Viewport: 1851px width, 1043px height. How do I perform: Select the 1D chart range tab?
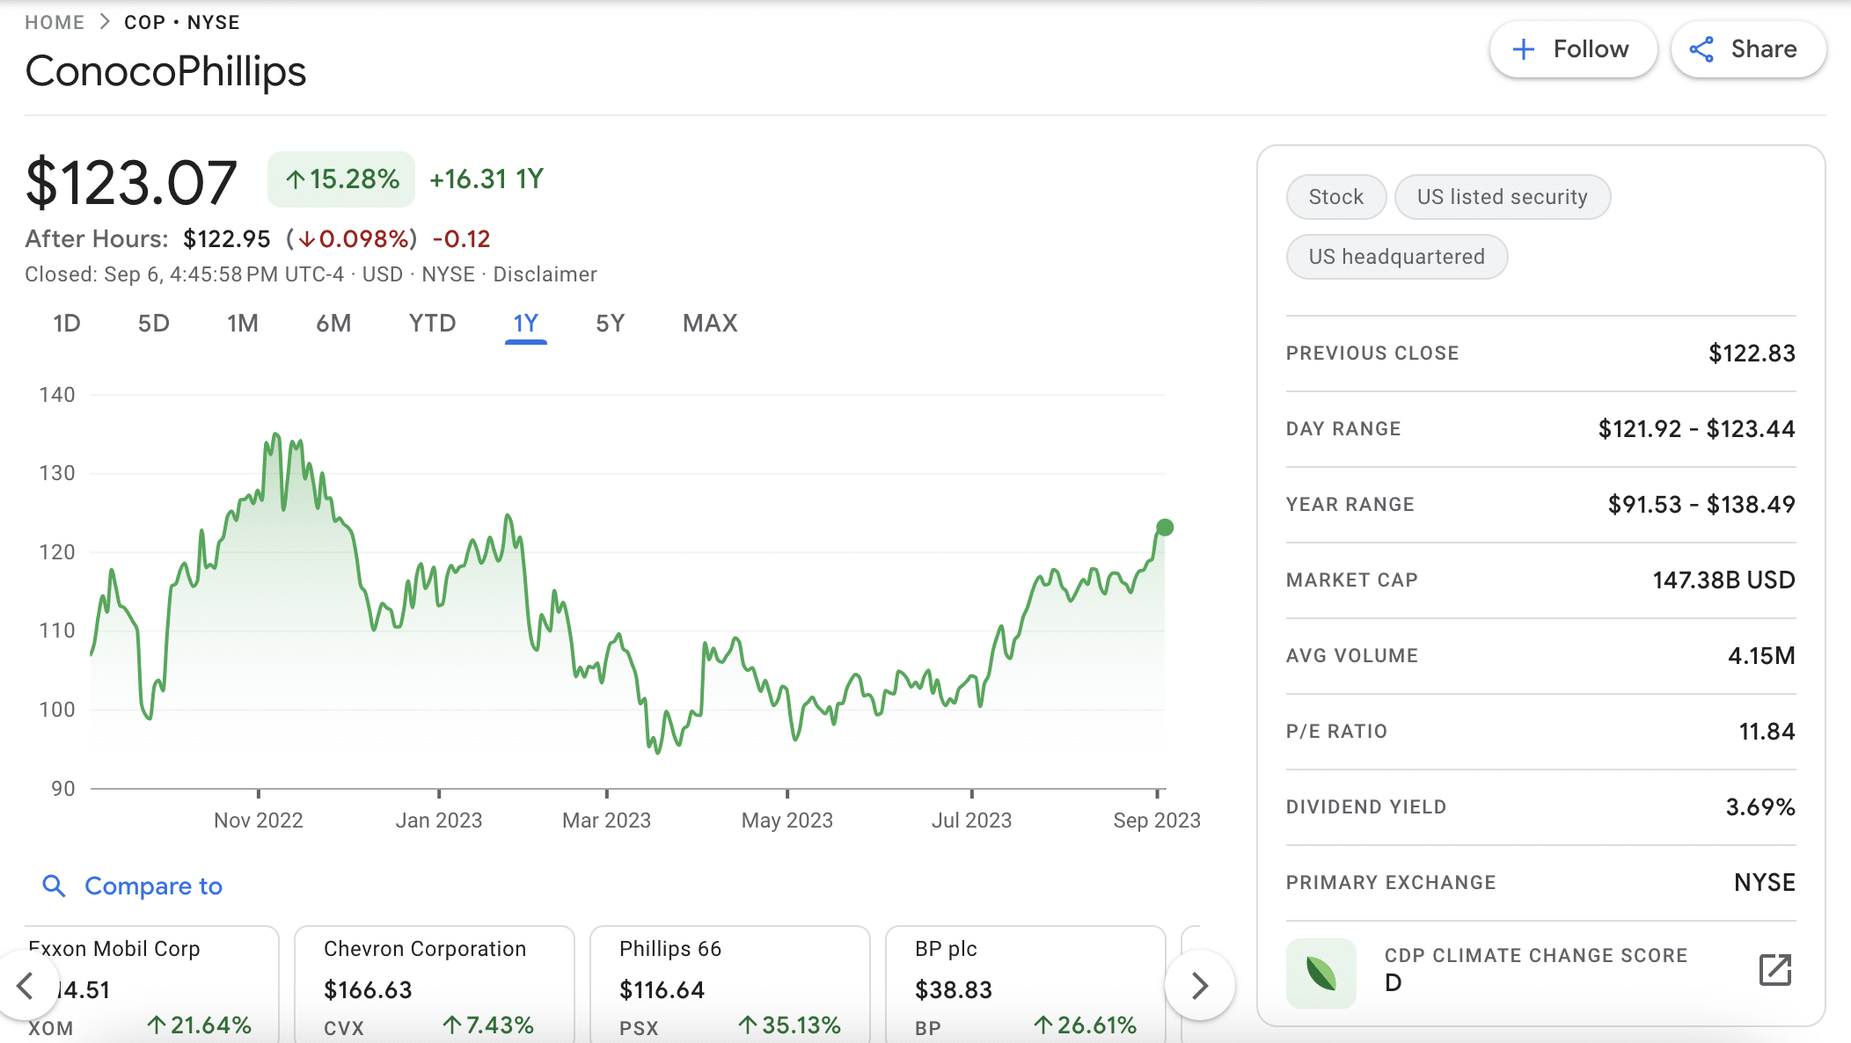(x=67, y=324)
